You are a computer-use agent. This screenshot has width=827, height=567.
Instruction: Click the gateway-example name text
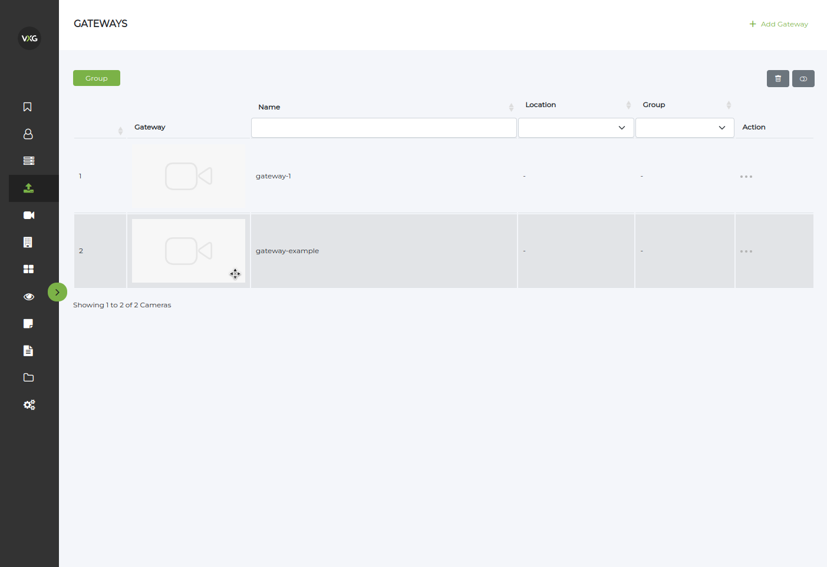(287, 251)
